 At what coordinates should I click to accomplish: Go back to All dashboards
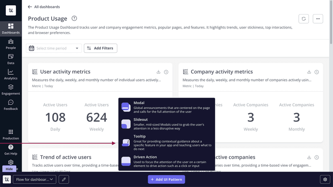[44, 7]
